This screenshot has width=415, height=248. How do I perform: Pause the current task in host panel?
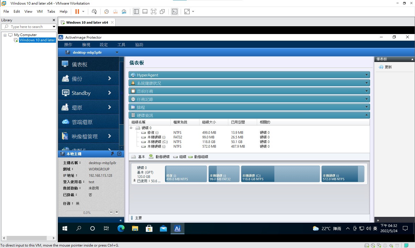click(111, 212)
